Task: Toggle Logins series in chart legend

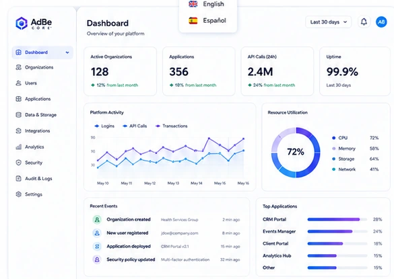Action: pos(104,126)
